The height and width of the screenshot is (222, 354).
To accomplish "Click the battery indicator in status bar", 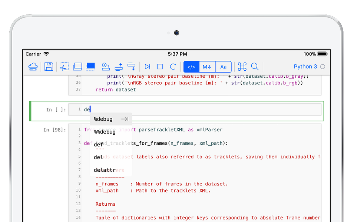I will click(322, 54).
